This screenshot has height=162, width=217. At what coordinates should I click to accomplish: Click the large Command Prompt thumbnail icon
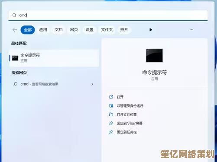click(154, 56)
